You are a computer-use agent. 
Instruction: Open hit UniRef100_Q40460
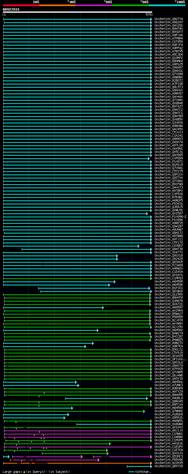pyautogui.click(x=169, y=97)
